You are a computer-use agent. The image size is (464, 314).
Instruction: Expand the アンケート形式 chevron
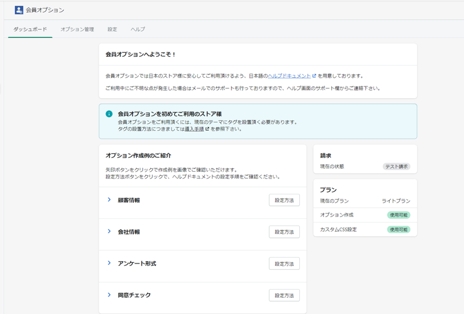pyautogui.click(x=109, y=263)
